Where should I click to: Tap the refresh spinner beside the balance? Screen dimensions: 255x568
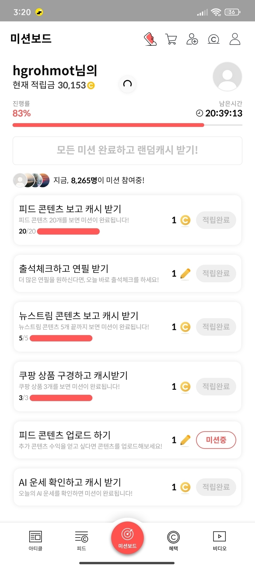pos(127,84)
